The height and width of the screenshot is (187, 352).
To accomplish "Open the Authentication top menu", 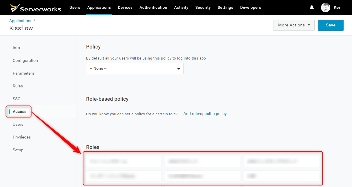I will coord(153,8).
